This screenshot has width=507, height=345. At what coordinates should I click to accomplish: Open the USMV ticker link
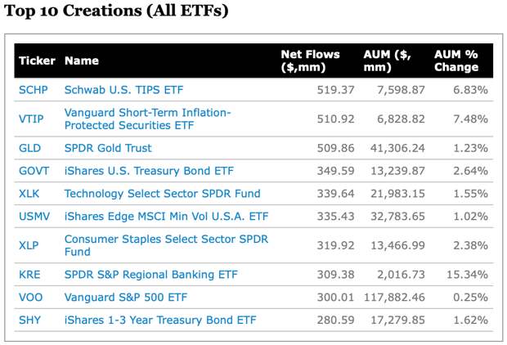tap(34, 217)
